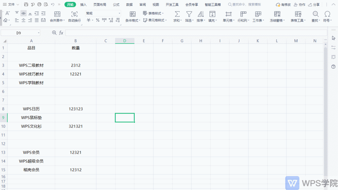Open Print Preview
Screen dimensions: 338x190
46,4
